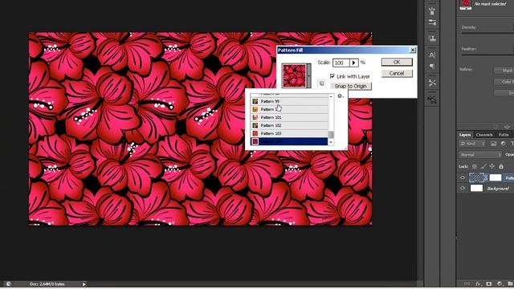The width and height of the screenshot is (514, 289).
Task: Add a layer style fx icon
Action: tap(479, 283)
